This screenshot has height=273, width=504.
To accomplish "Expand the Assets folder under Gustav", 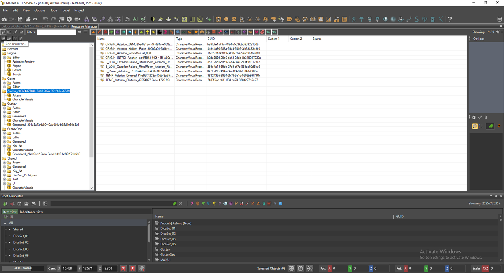I will (x=4, y=108).
